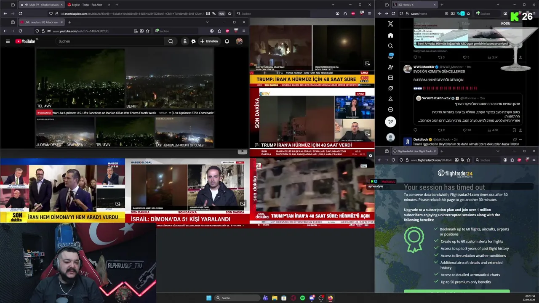Click the green upgrade button on Flightradar24

coord(456,291)
